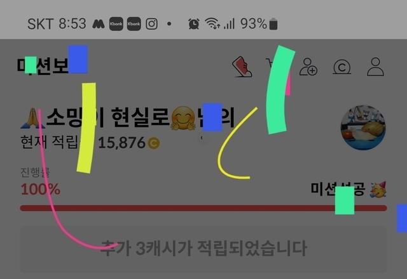Screen dimensions: 407x279
Task: Tap the gold C coin beside 15,876
Action: pos(154,143)
